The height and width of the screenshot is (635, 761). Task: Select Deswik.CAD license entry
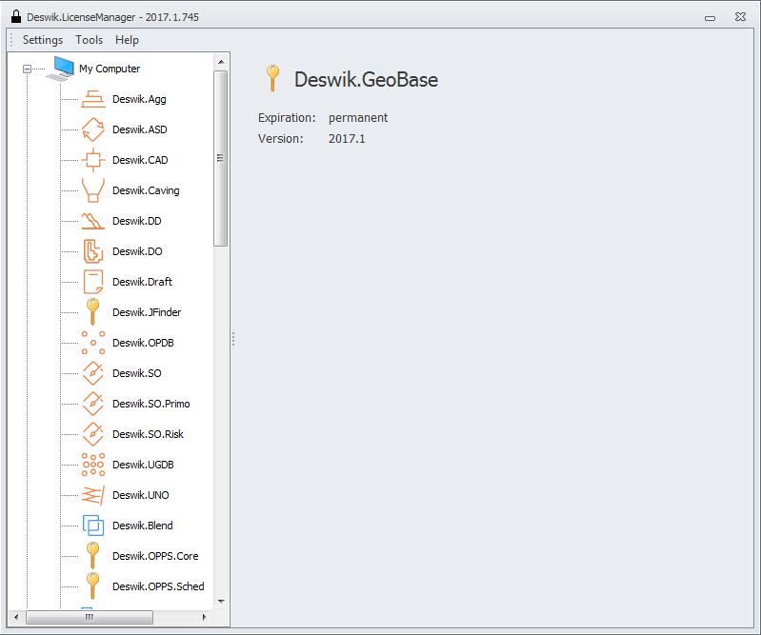140,160
